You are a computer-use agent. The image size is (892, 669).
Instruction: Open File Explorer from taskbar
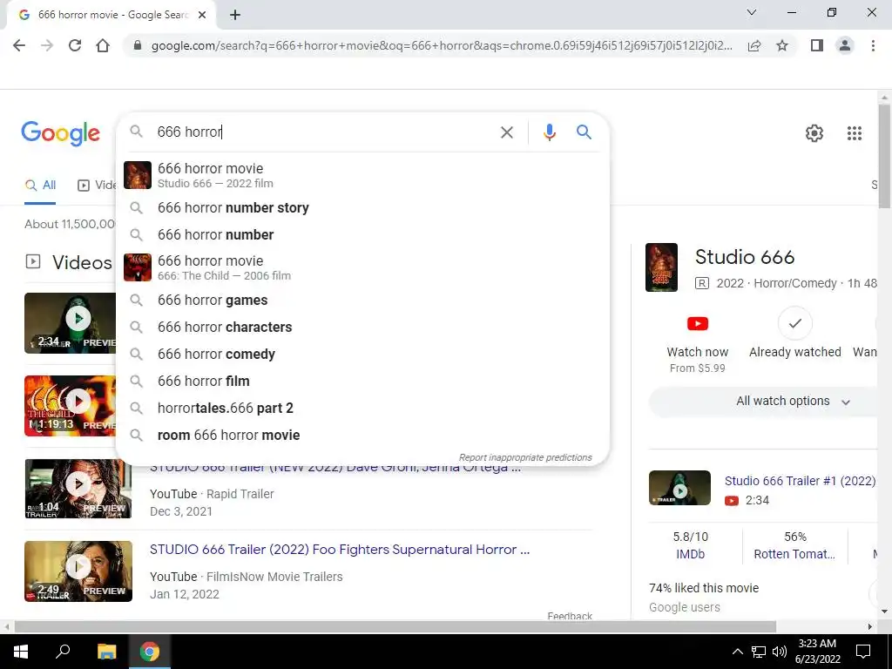click(106, 652)
